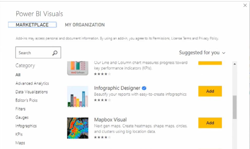Switch to the MY ORGANIZATION tab
Viewport: 250px width, 149px height.
click(x=85, y=25)
